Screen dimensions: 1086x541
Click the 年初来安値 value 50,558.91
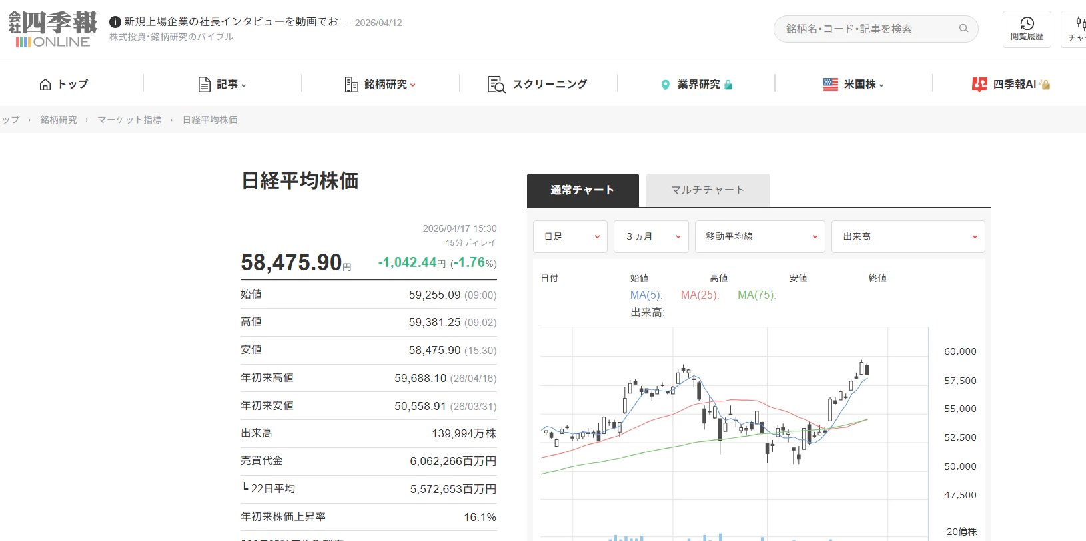coord(420,406)
